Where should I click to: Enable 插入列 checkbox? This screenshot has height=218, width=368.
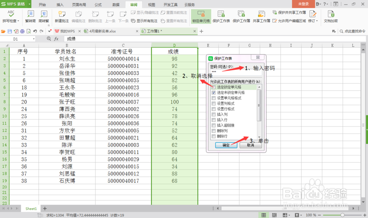coord(213,114)
